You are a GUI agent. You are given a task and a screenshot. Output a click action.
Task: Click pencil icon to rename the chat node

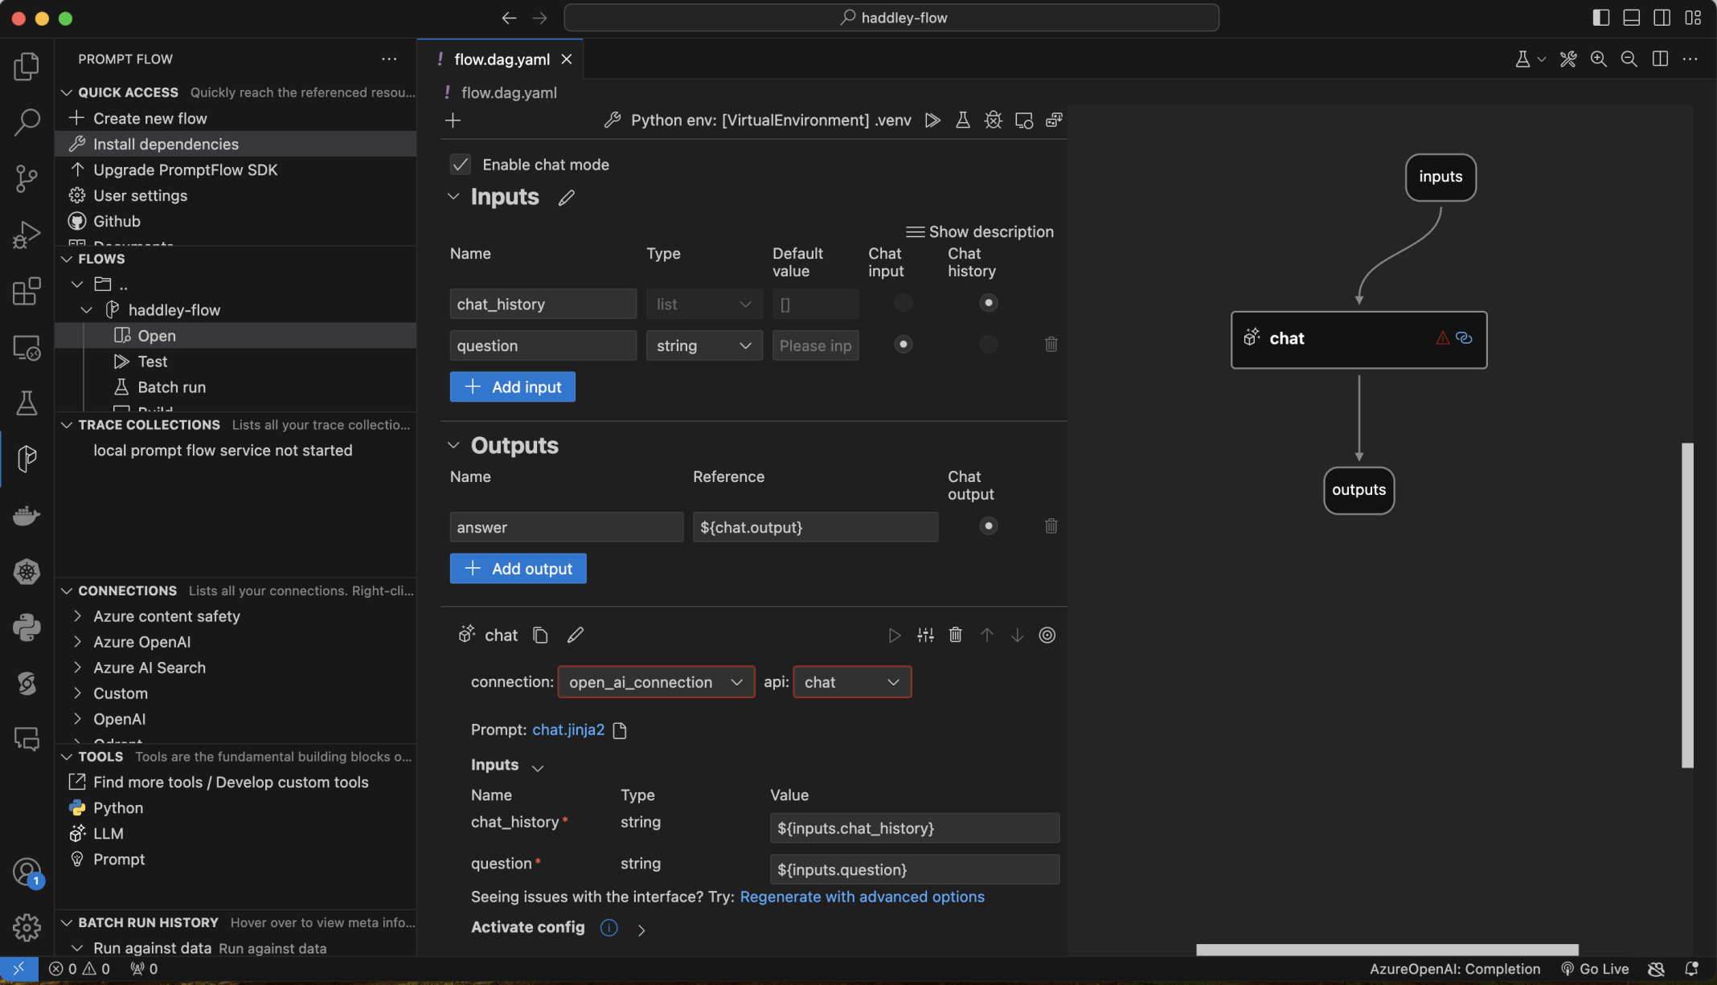click(x=576, y=635)
